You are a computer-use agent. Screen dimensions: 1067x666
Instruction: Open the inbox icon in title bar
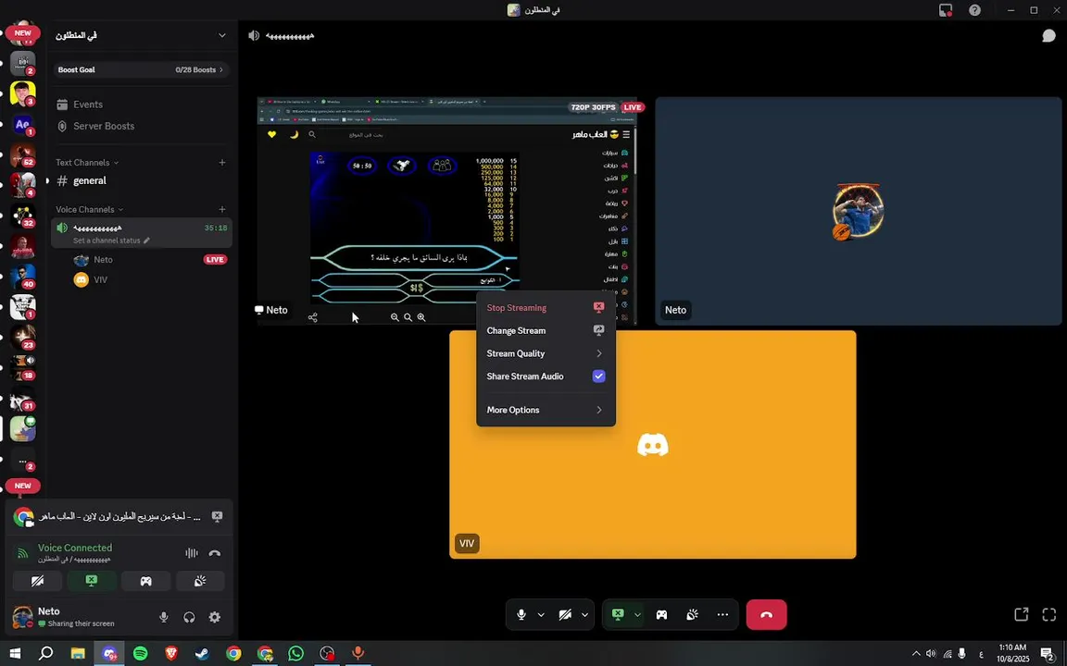(945, 10)
